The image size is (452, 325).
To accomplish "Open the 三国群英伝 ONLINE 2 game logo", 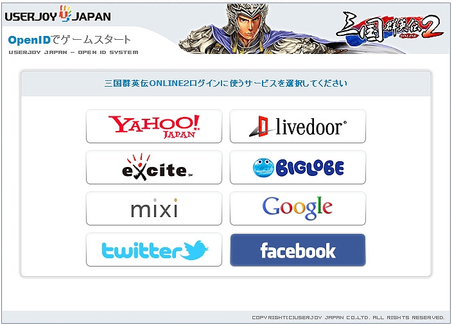I will 390,29.
